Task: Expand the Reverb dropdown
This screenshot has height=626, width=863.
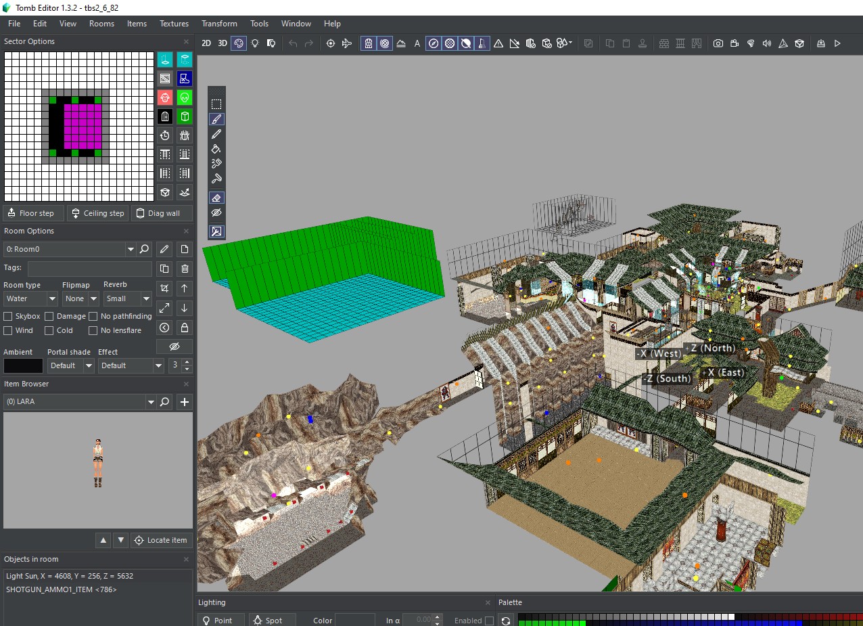Action: [x=127, y=298]
